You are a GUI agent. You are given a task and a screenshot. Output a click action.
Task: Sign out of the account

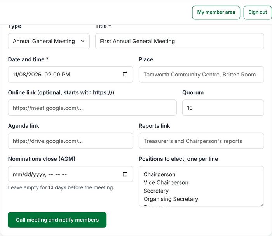[x=258, y=13]
